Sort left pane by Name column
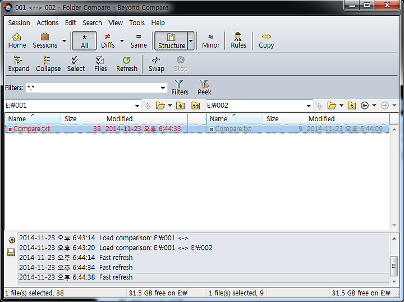This screenshot has height=302, width=404. pyautogui.click(x=33, y=119)
